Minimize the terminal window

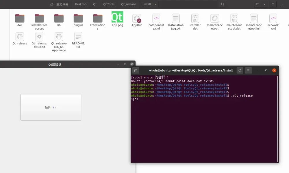[258, 71]
